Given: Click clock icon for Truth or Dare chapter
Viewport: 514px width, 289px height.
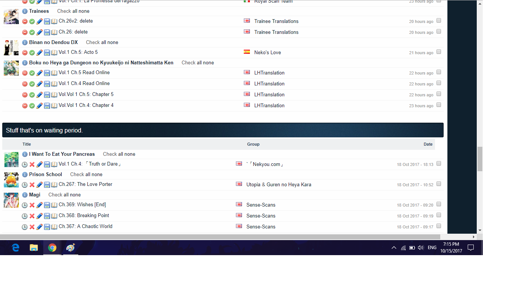Looking at the screenshot, I should click(x=24, y=164).
